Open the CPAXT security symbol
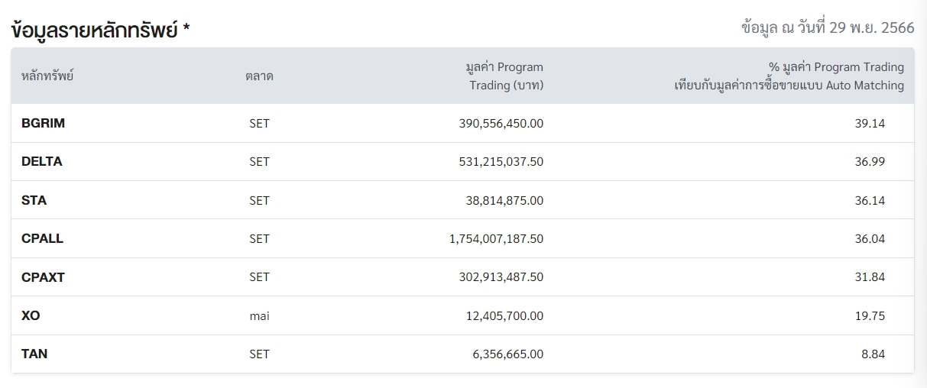The width and height of the screenshot is (927, 388). 43,277
